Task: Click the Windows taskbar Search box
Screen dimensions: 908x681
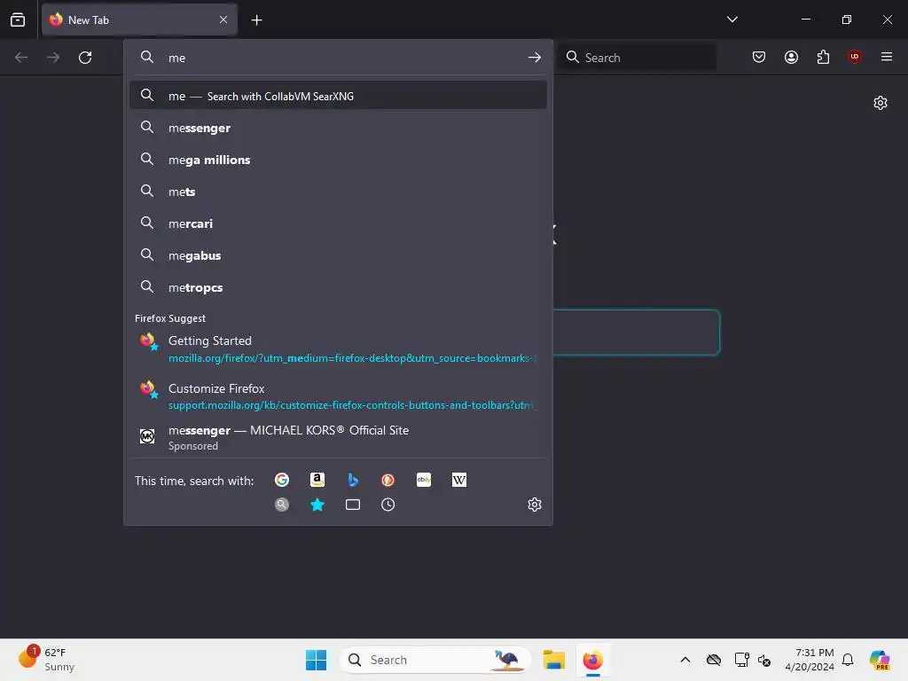Action: (x=434, y=660)
